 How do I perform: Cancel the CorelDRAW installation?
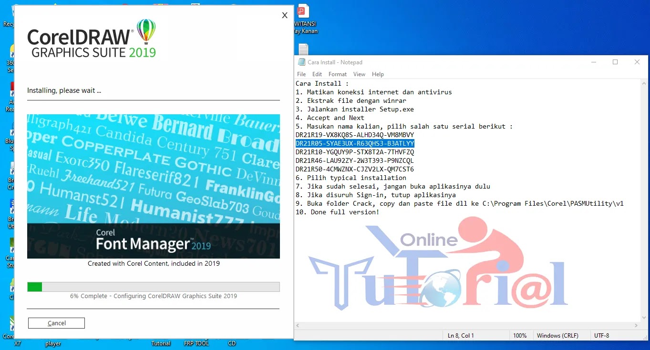pyautogui.click(x=56, y=323)
